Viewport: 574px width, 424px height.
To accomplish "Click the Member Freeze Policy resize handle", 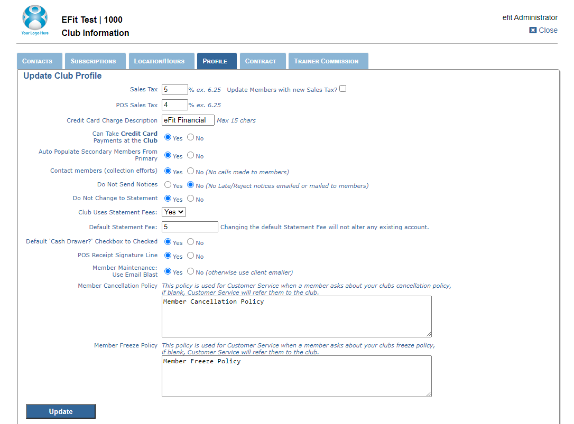I will click(429, 393).
